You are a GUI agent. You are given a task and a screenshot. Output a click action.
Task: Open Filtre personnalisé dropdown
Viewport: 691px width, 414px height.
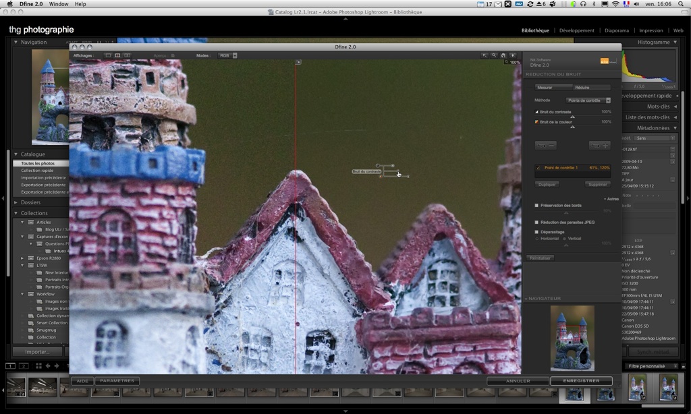[x=651, y=366]
